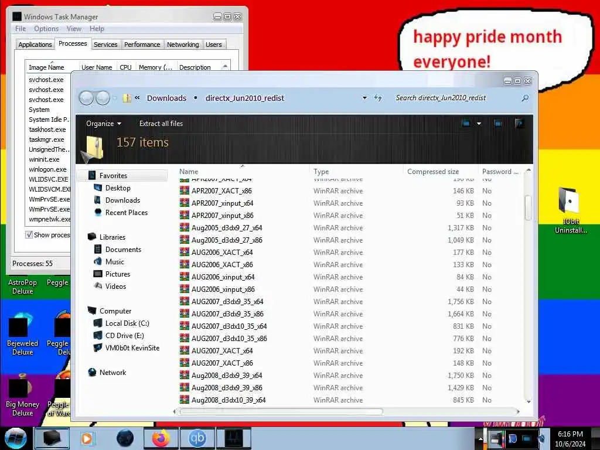Image resolution: width=600 pixels, height=450 pixels.
Task: Click the search magnifier icon in Explorer
Action: pyautogui.click(x=525, y=98)
